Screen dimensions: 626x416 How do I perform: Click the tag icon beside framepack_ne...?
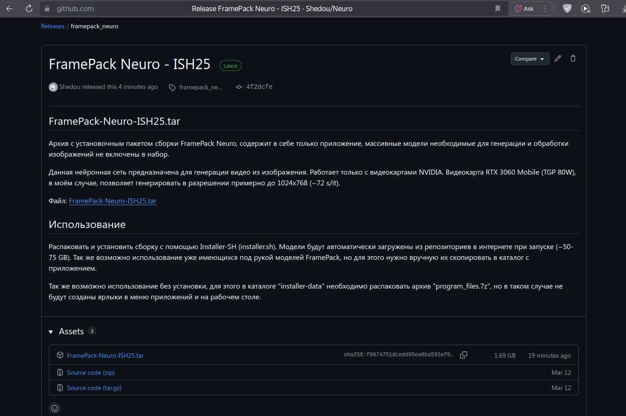172,88
